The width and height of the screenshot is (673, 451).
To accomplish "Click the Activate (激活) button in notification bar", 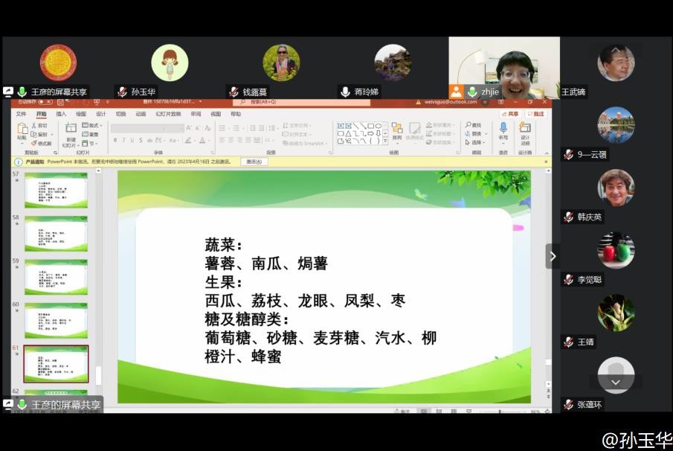I will coord(254,161).
